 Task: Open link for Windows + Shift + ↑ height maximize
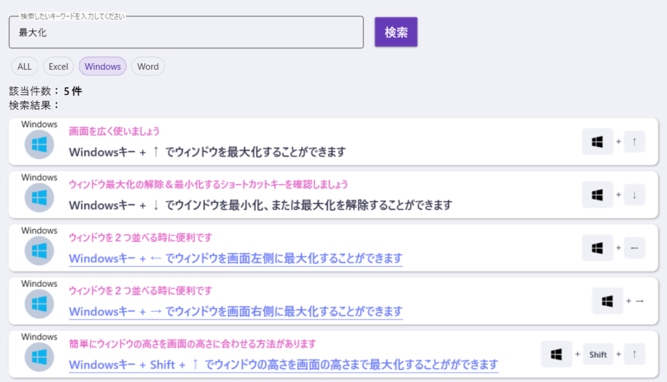click(283, 364)
